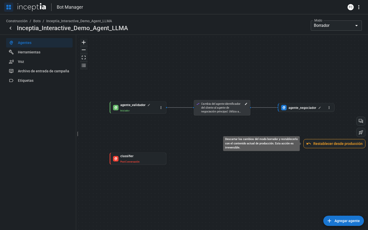The height and width of the screenshot is (230, 368).
Task: Click the FC user avatar
Action: tap(351, 7)
